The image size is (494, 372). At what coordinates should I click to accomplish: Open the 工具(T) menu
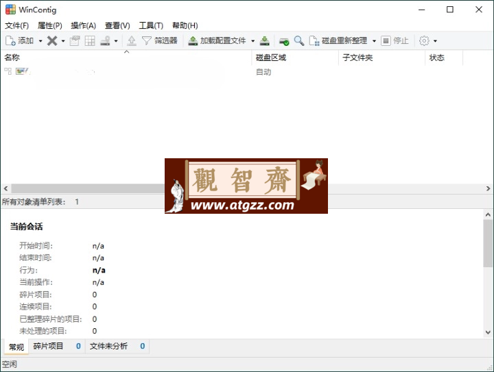click(x=151, y=25)
